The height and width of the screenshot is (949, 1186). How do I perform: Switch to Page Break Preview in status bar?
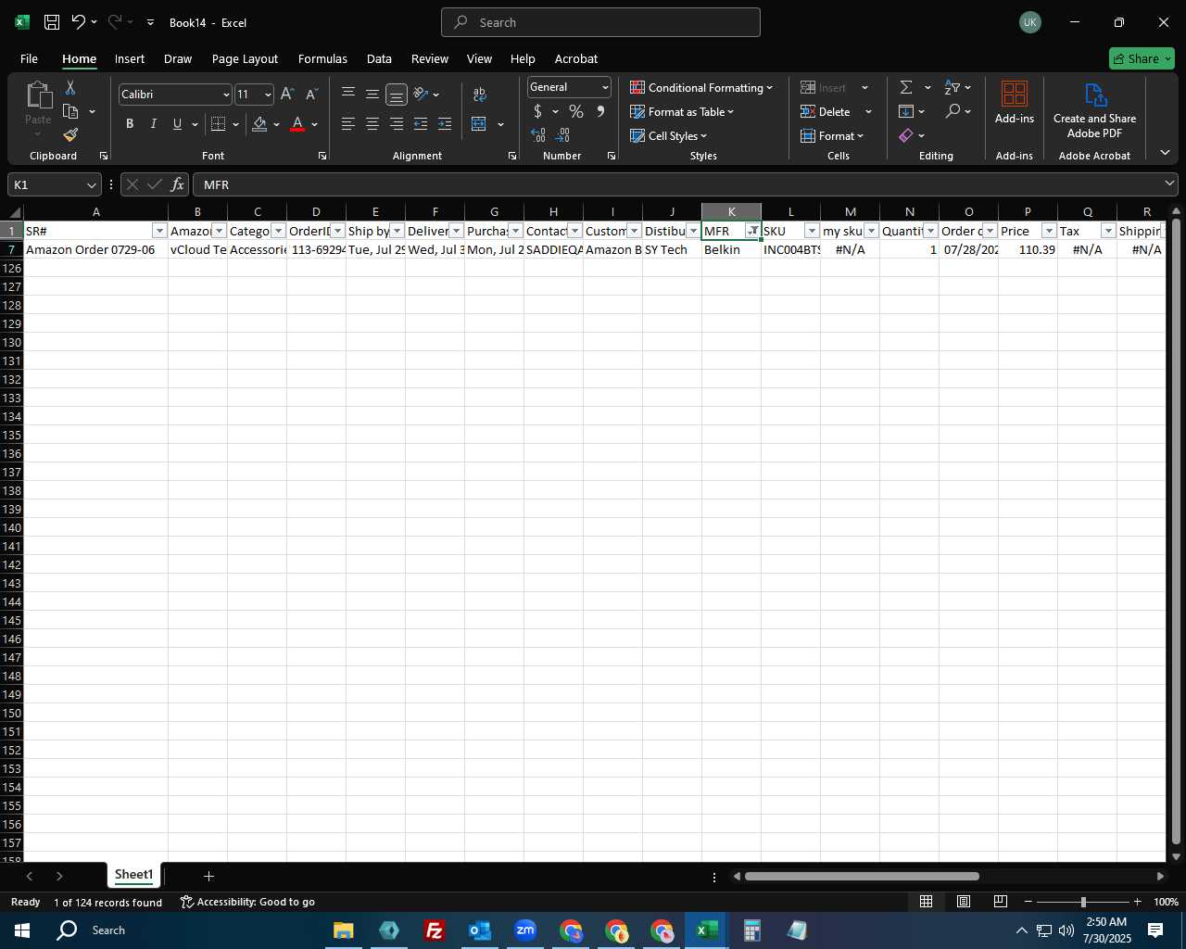1001,902
